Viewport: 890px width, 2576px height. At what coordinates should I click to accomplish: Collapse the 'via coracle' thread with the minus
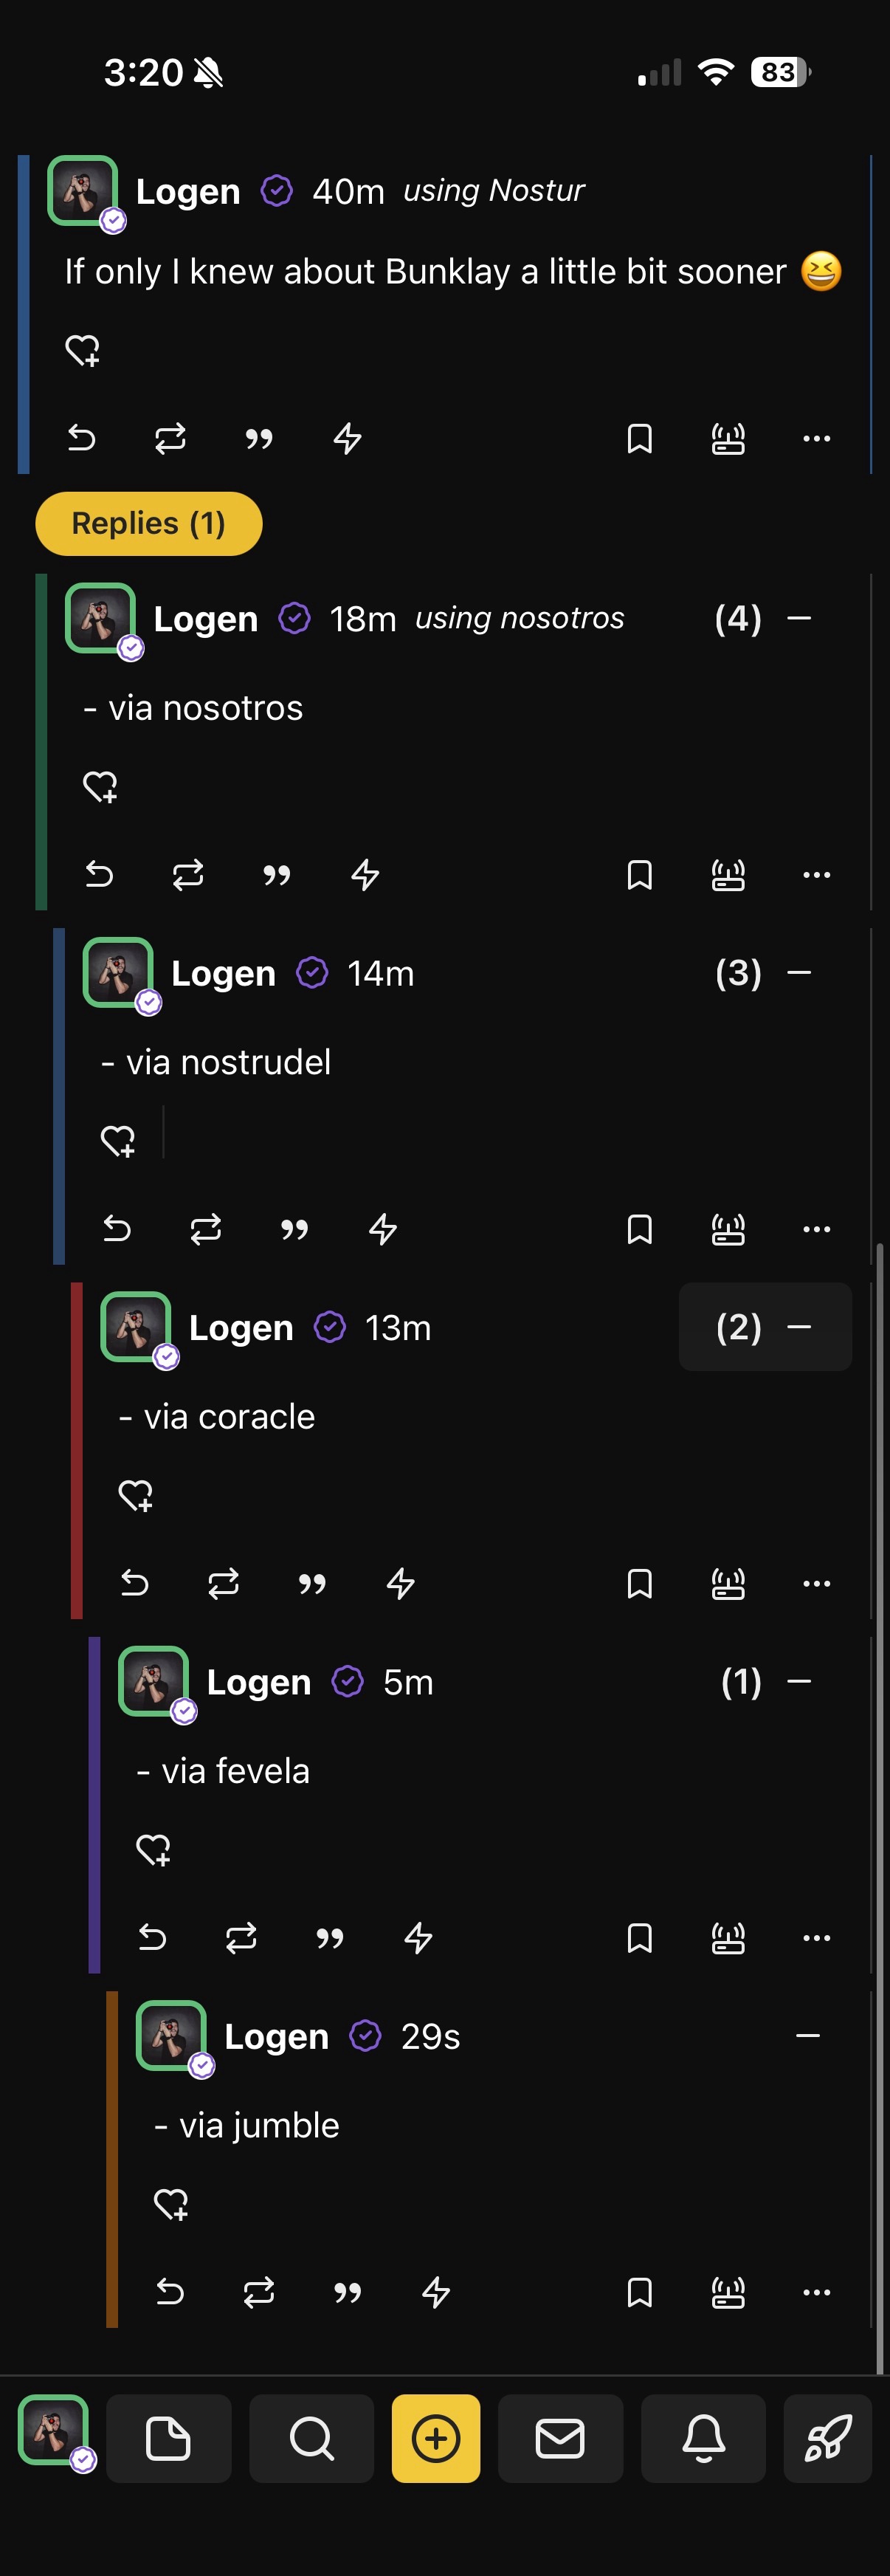click(799, 1327)
